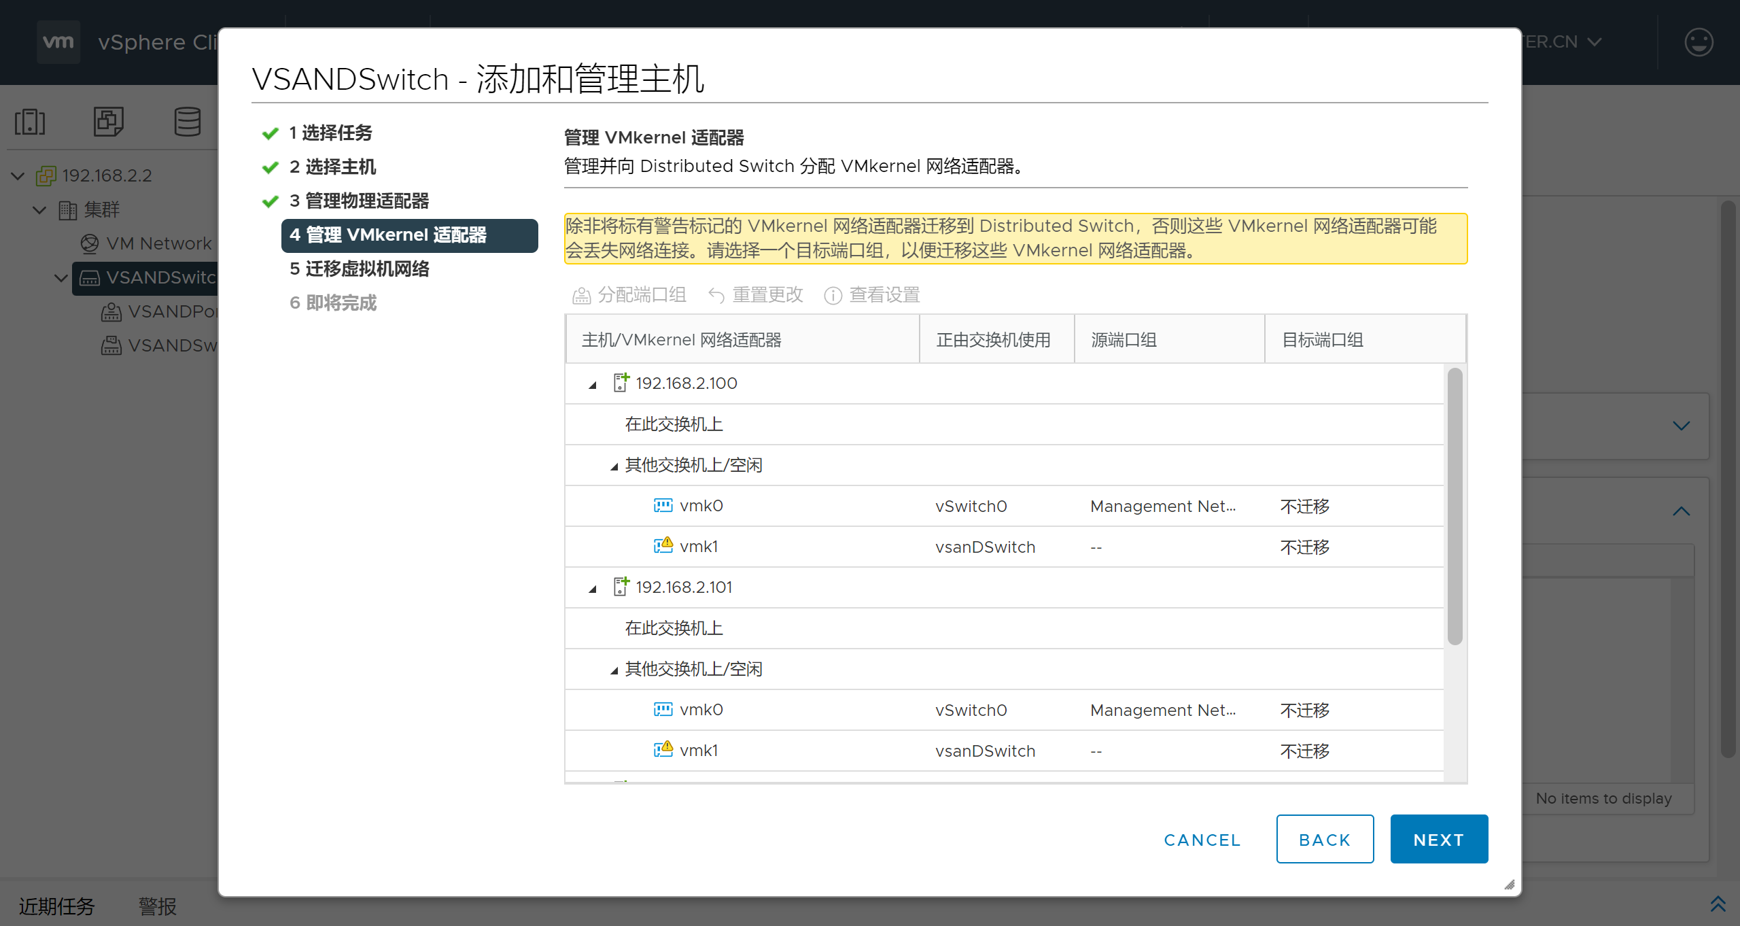The image size is (1740, 926).
Task: Click the 目标端口组 column header
Action: 1365,339
